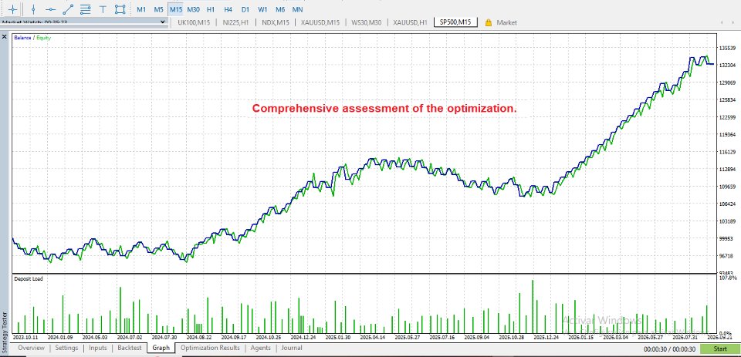Switch timeframe to M30

pos(193,9)
